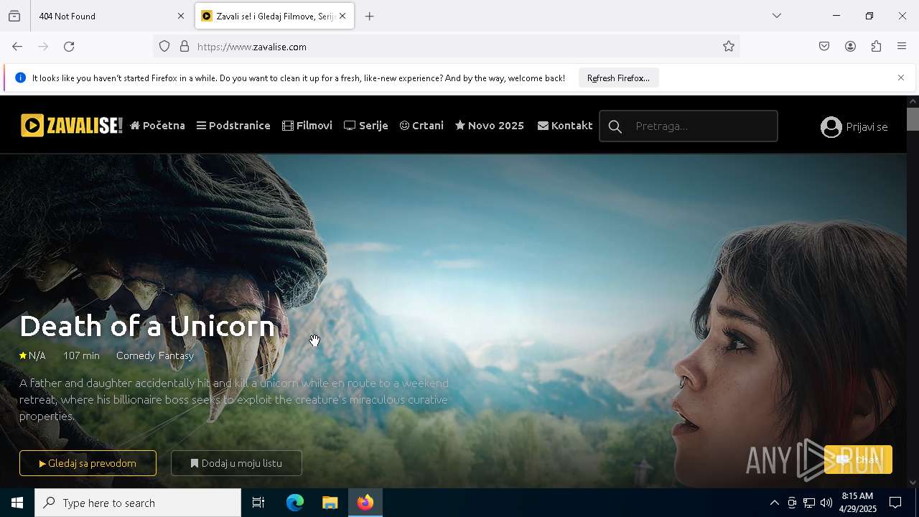Open the Podstranice menu

point(233,126)
